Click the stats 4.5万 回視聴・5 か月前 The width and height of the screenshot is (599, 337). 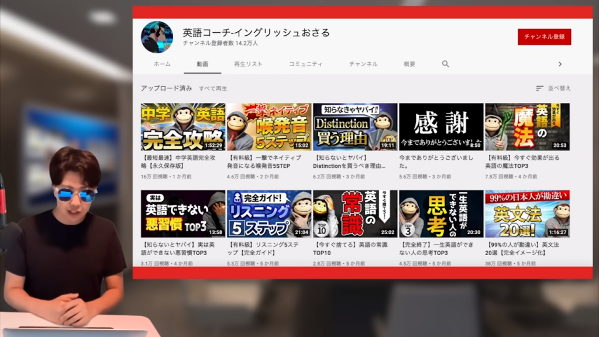(425, 263)
